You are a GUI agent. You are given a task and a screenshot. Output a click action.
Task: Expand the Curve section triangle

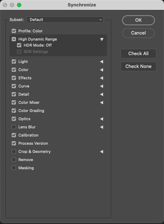pyautogui.click(x=102, y=86)
